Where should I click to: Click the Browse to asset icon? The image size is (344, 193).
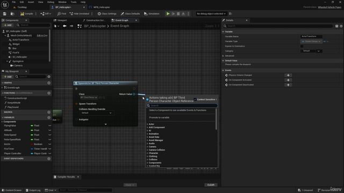pyautogui.click(x=12, y=14)
